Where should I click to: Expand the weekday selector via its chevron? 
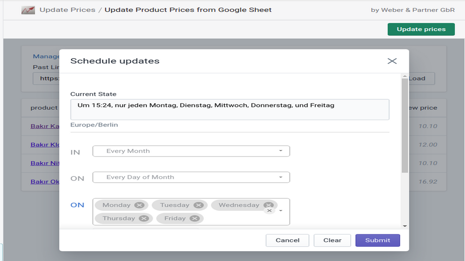[280, 211]
